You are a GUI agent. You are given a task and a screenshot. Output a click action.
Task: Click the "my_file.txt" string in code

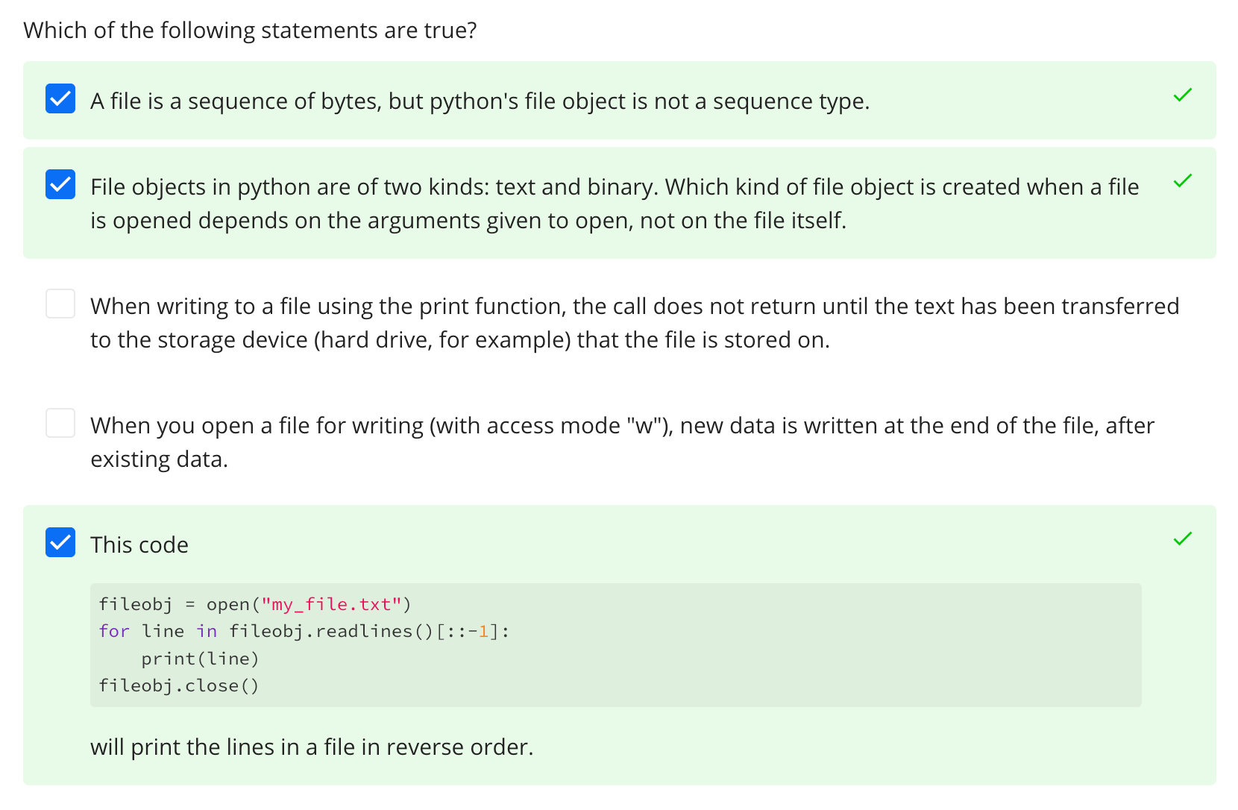pyautogui.click(x=331, y=604)
